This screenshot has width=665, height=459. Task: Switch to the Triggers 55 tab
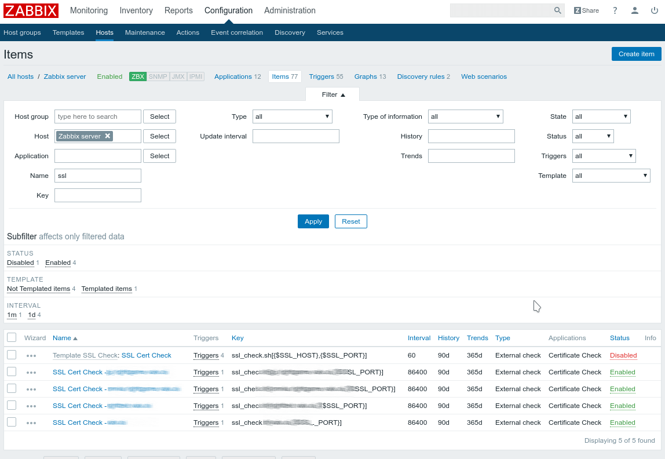pyautogui.click(x=326, y=76)
